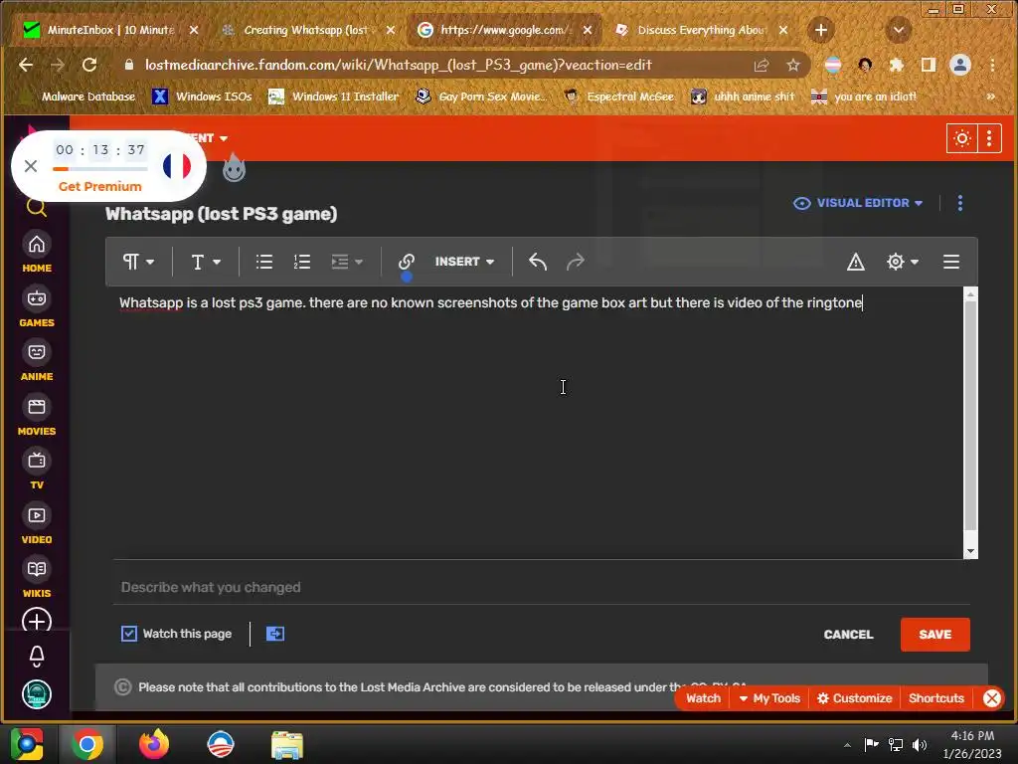Open the tab search dropdown

coord(899,30)
